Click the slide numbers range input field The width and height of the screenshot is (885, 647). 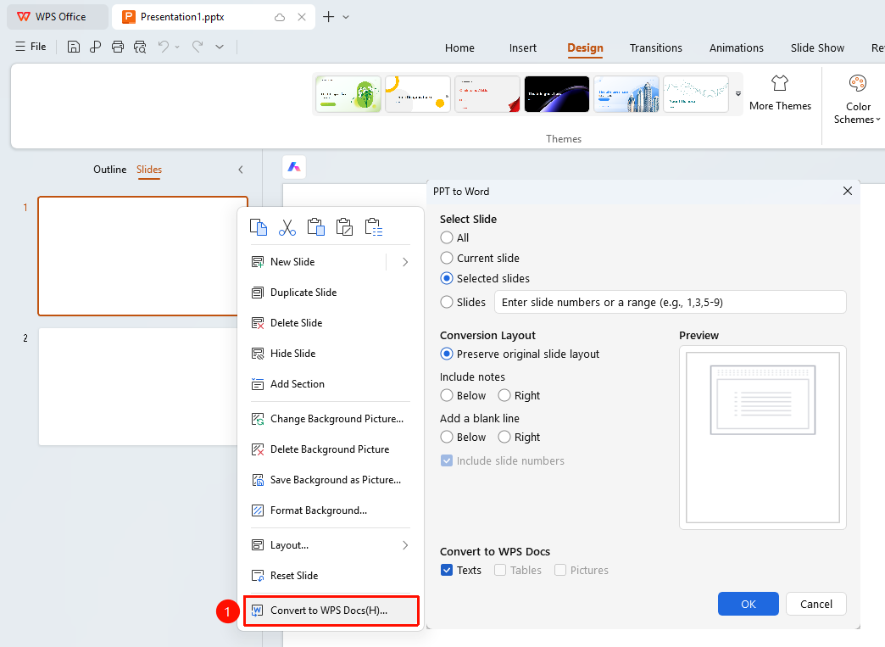[671, 302]
